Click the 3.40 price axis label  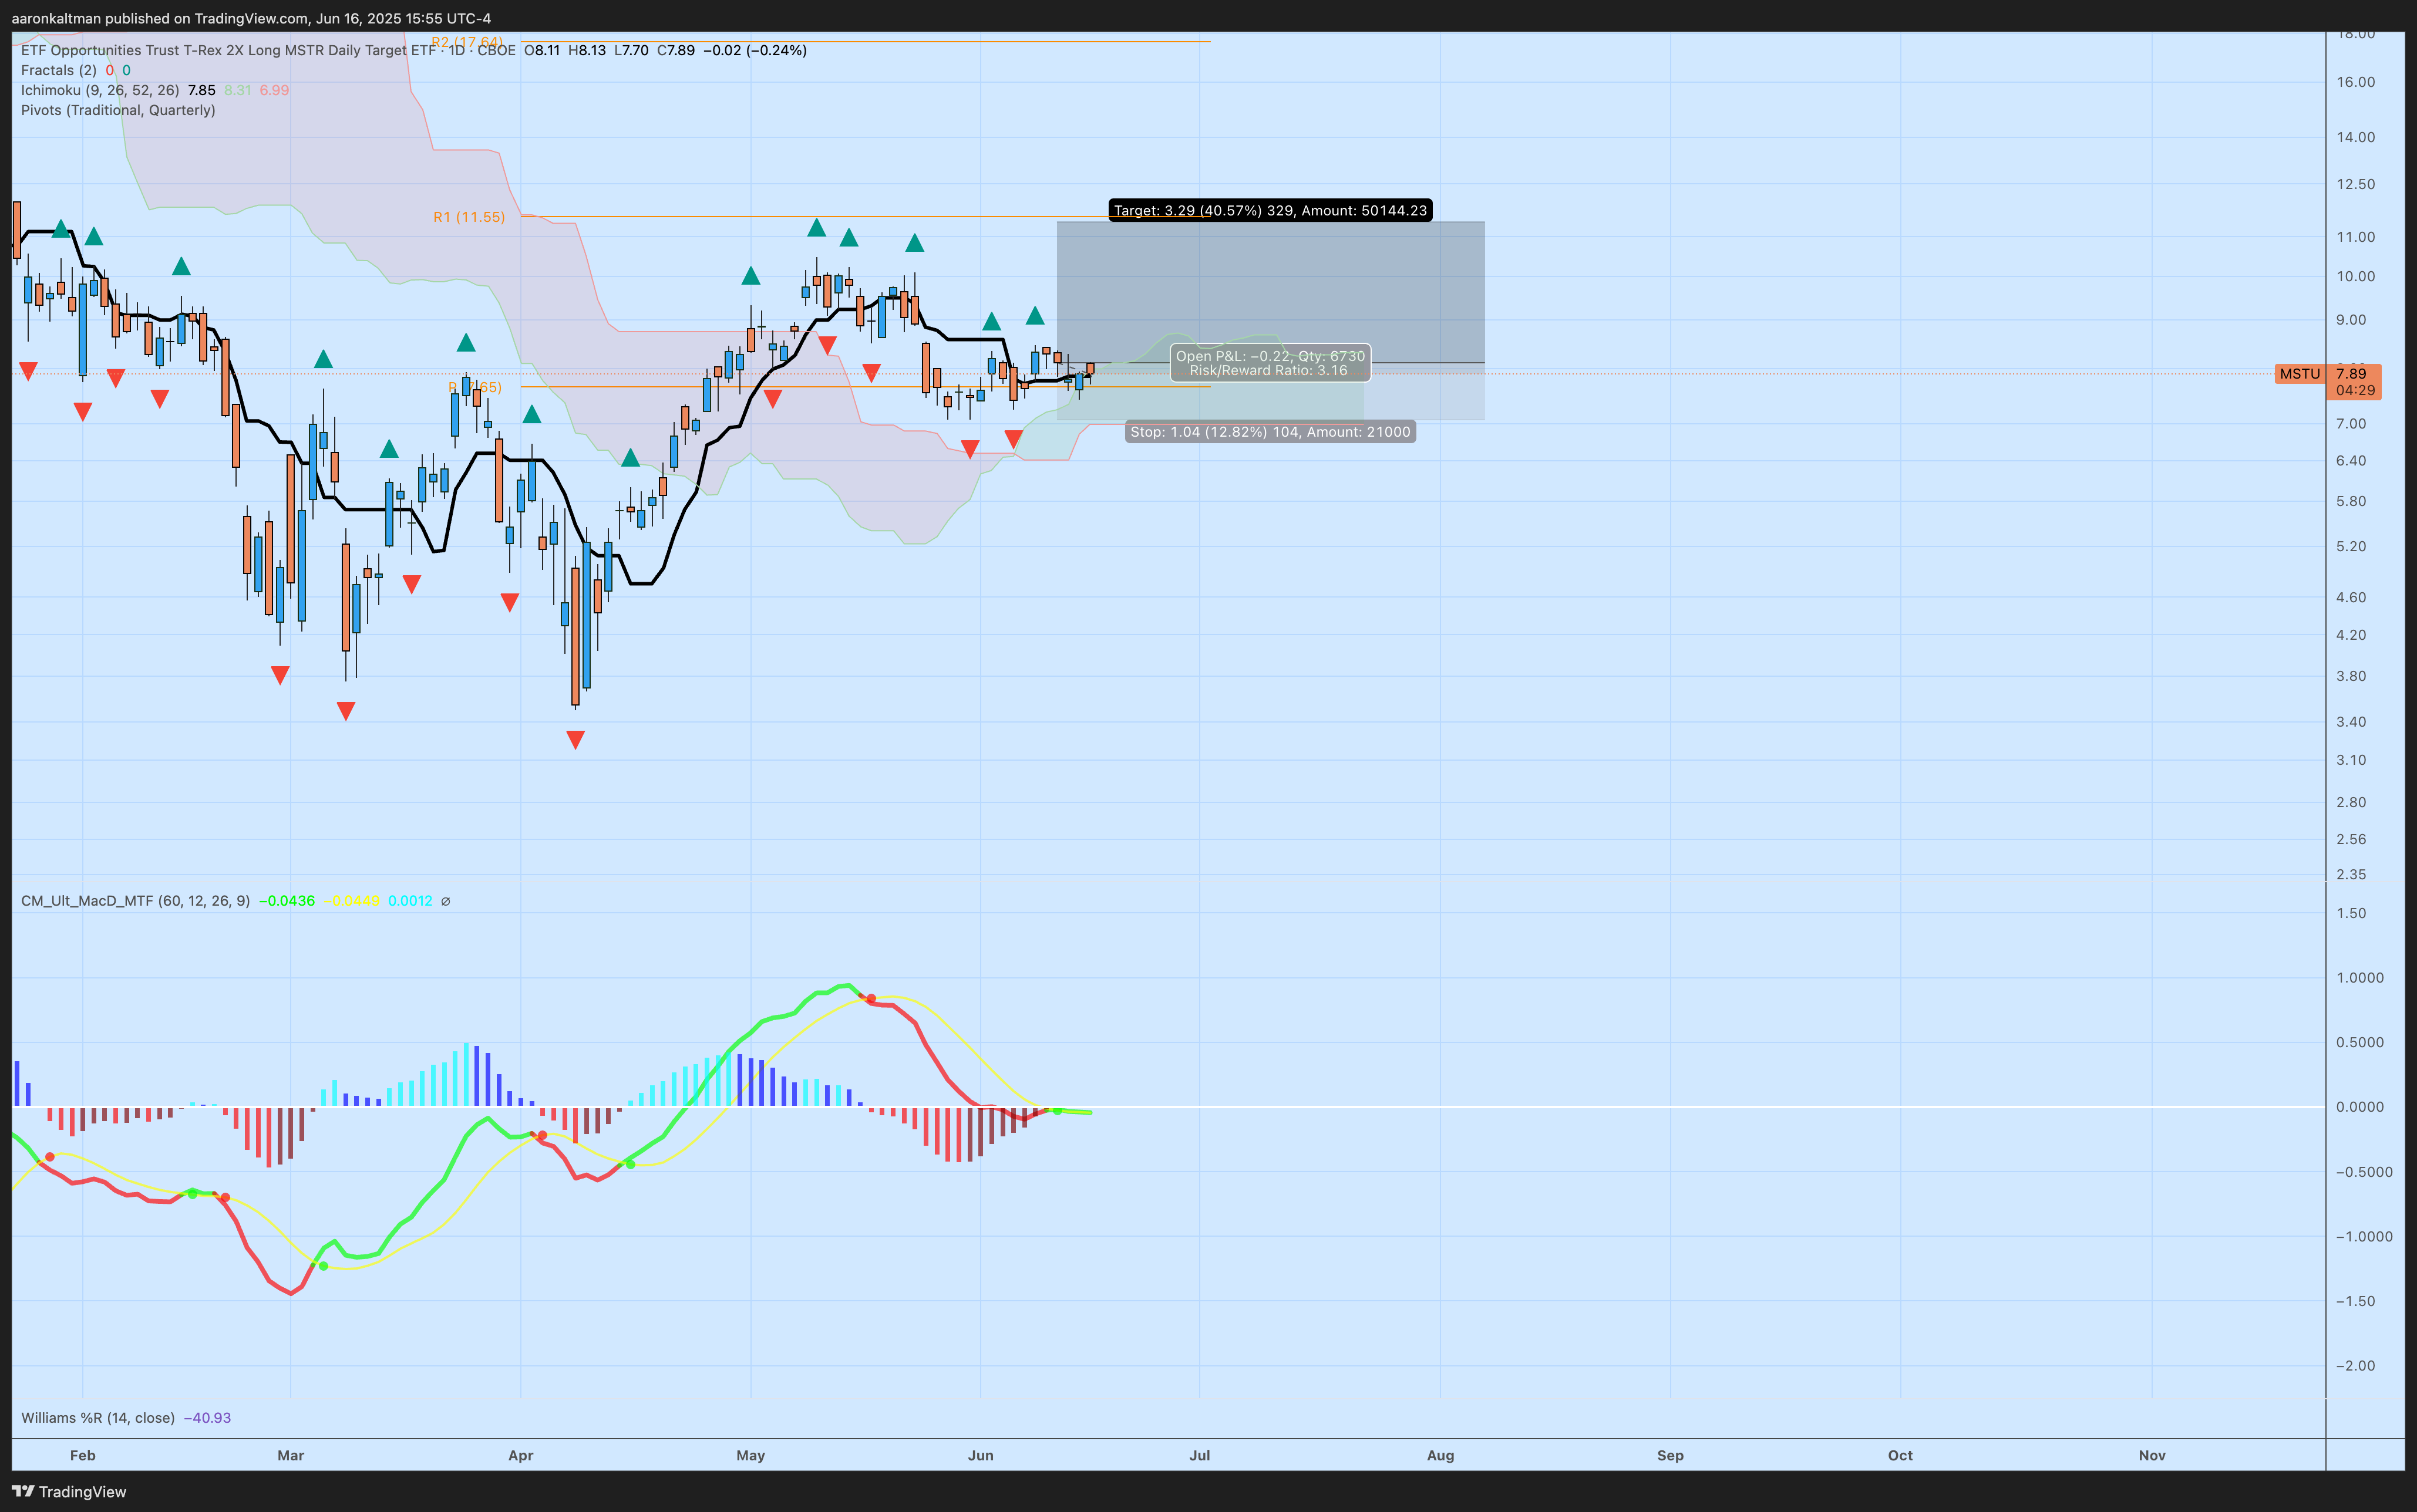coord(2351,721)
